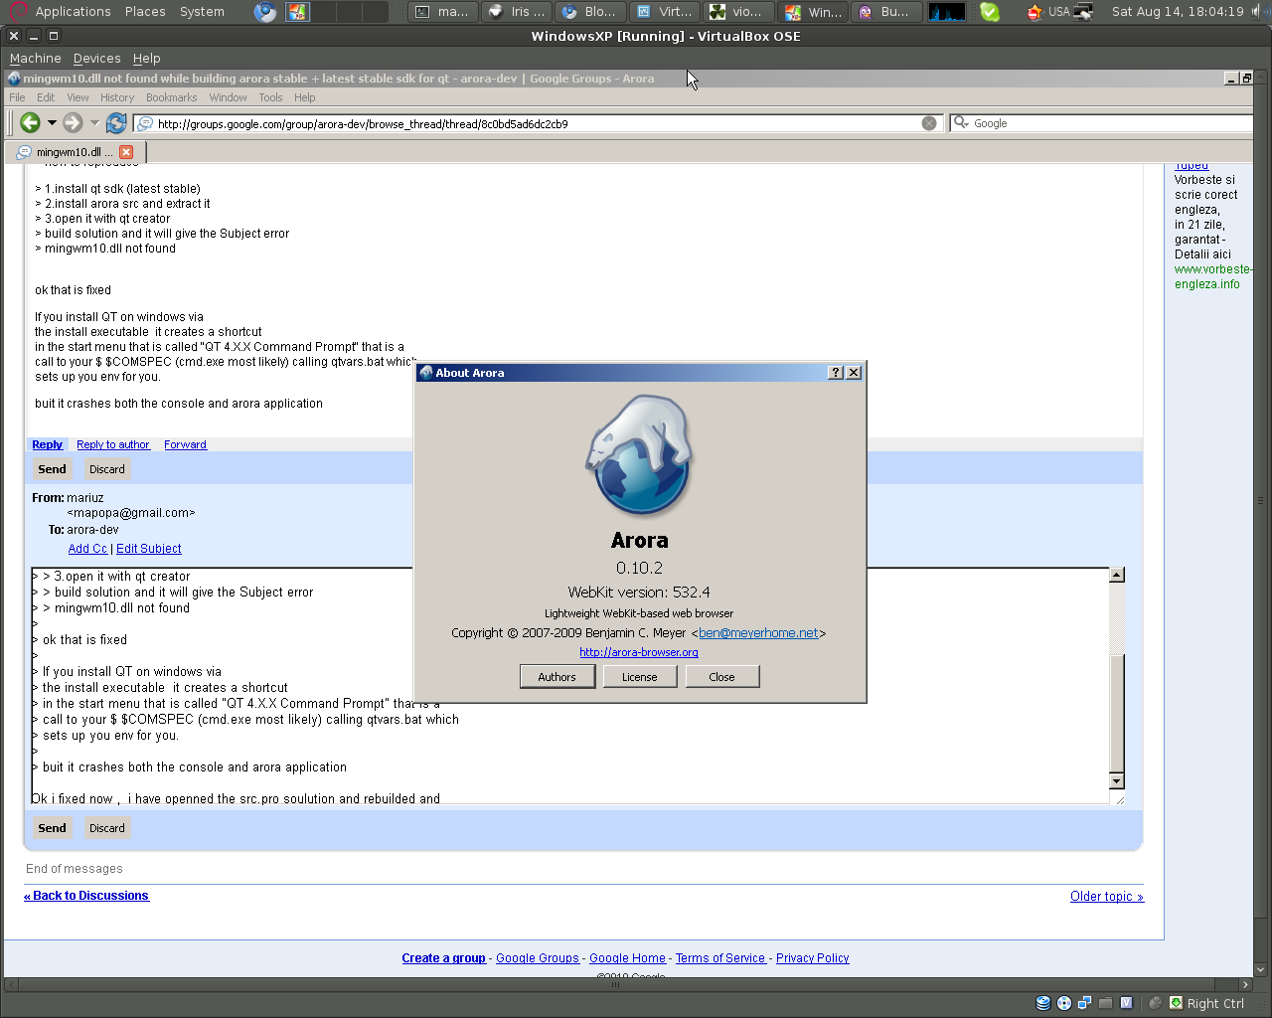
Task: Click the reply textarea scroll-up arrow
Action: (x=1117, y=575)
